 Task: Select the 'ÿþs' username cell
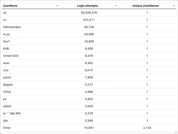click(x=6, y=121)
